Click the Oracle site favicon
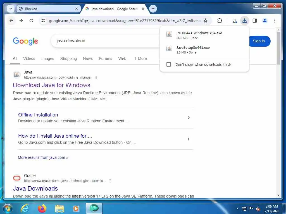The image size is (286, 214). coord(17,178)
